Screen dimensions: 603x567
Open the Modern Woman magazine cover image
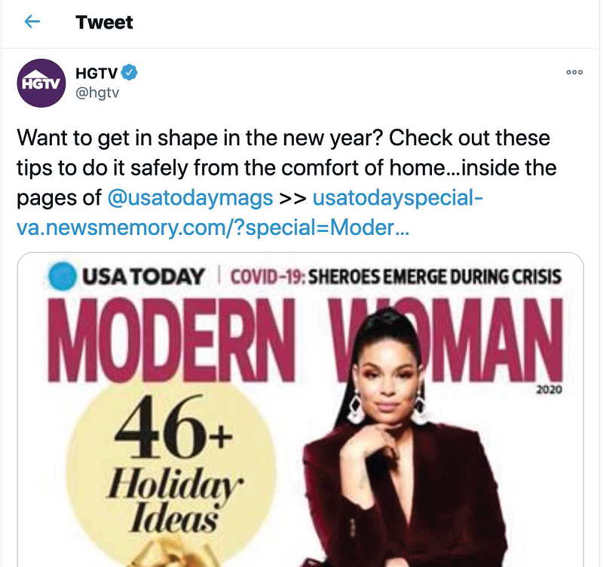click(300, 410)
